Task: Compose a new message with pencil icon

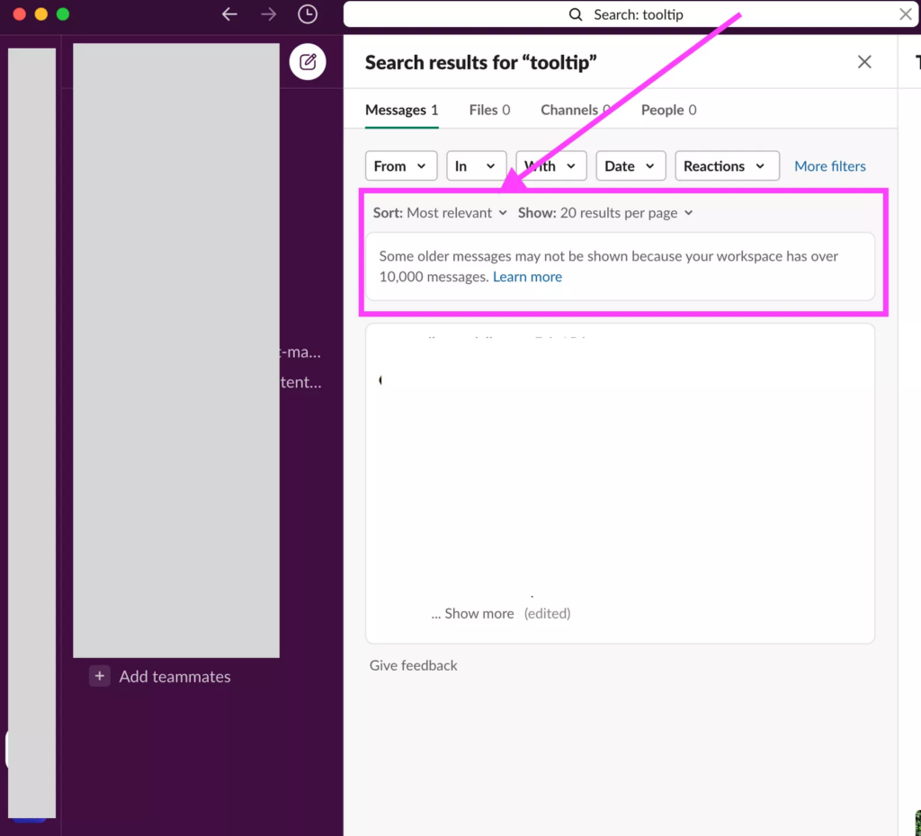Action: (x=308, y=62)
